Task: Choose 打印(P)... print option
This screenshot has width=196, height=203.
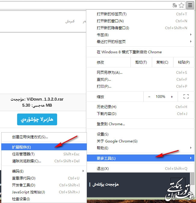Action: [140, 86]
